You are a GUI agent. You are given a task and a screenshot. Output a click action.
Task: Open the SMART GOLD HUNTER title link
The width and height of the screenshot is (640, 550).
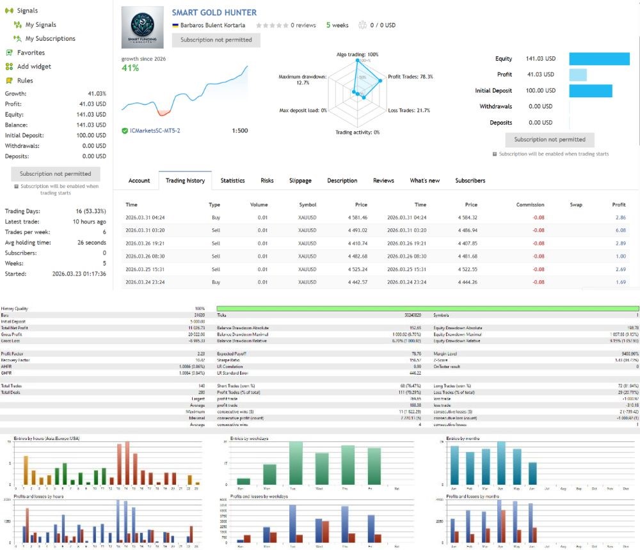coord(214,13)
